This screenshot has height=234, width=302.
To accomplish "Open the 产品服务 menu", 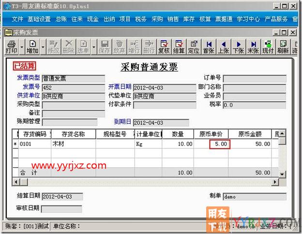I will pyautogui.click(x=276, y=19).
